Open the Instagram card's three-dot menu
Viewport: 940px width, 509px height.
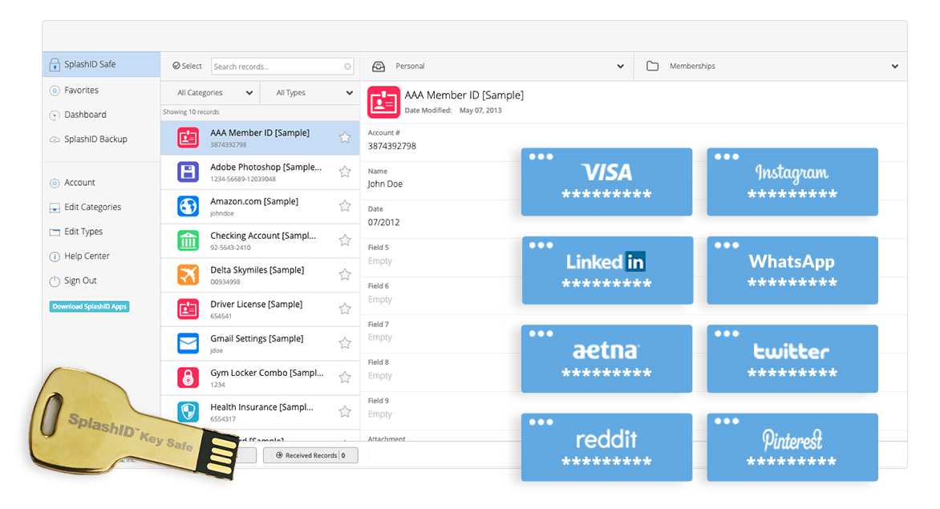point(727,157)
